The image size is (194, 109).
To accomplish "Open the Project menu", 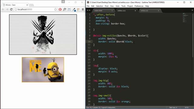I will click(x=130, y=6).
